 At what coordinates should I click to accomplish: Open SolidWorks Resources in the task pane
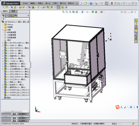pyautogui.click(x=136, y=24)
